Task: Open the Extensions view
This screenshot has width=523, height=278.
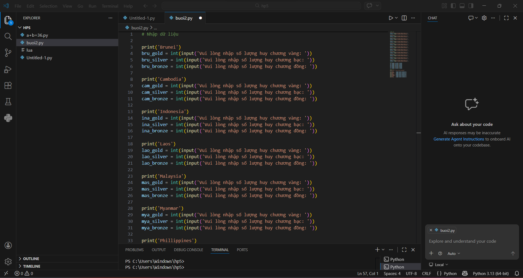Action: coord(8,86)
